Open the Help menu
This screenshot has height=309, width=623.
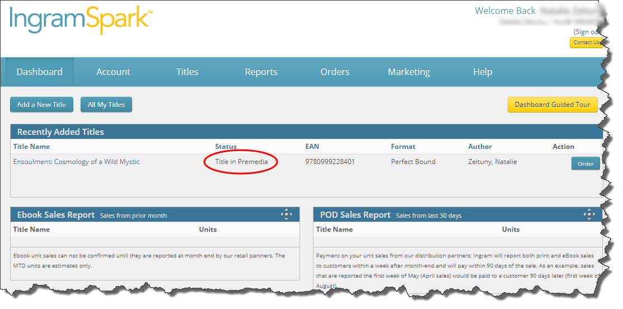pos(483,72)
